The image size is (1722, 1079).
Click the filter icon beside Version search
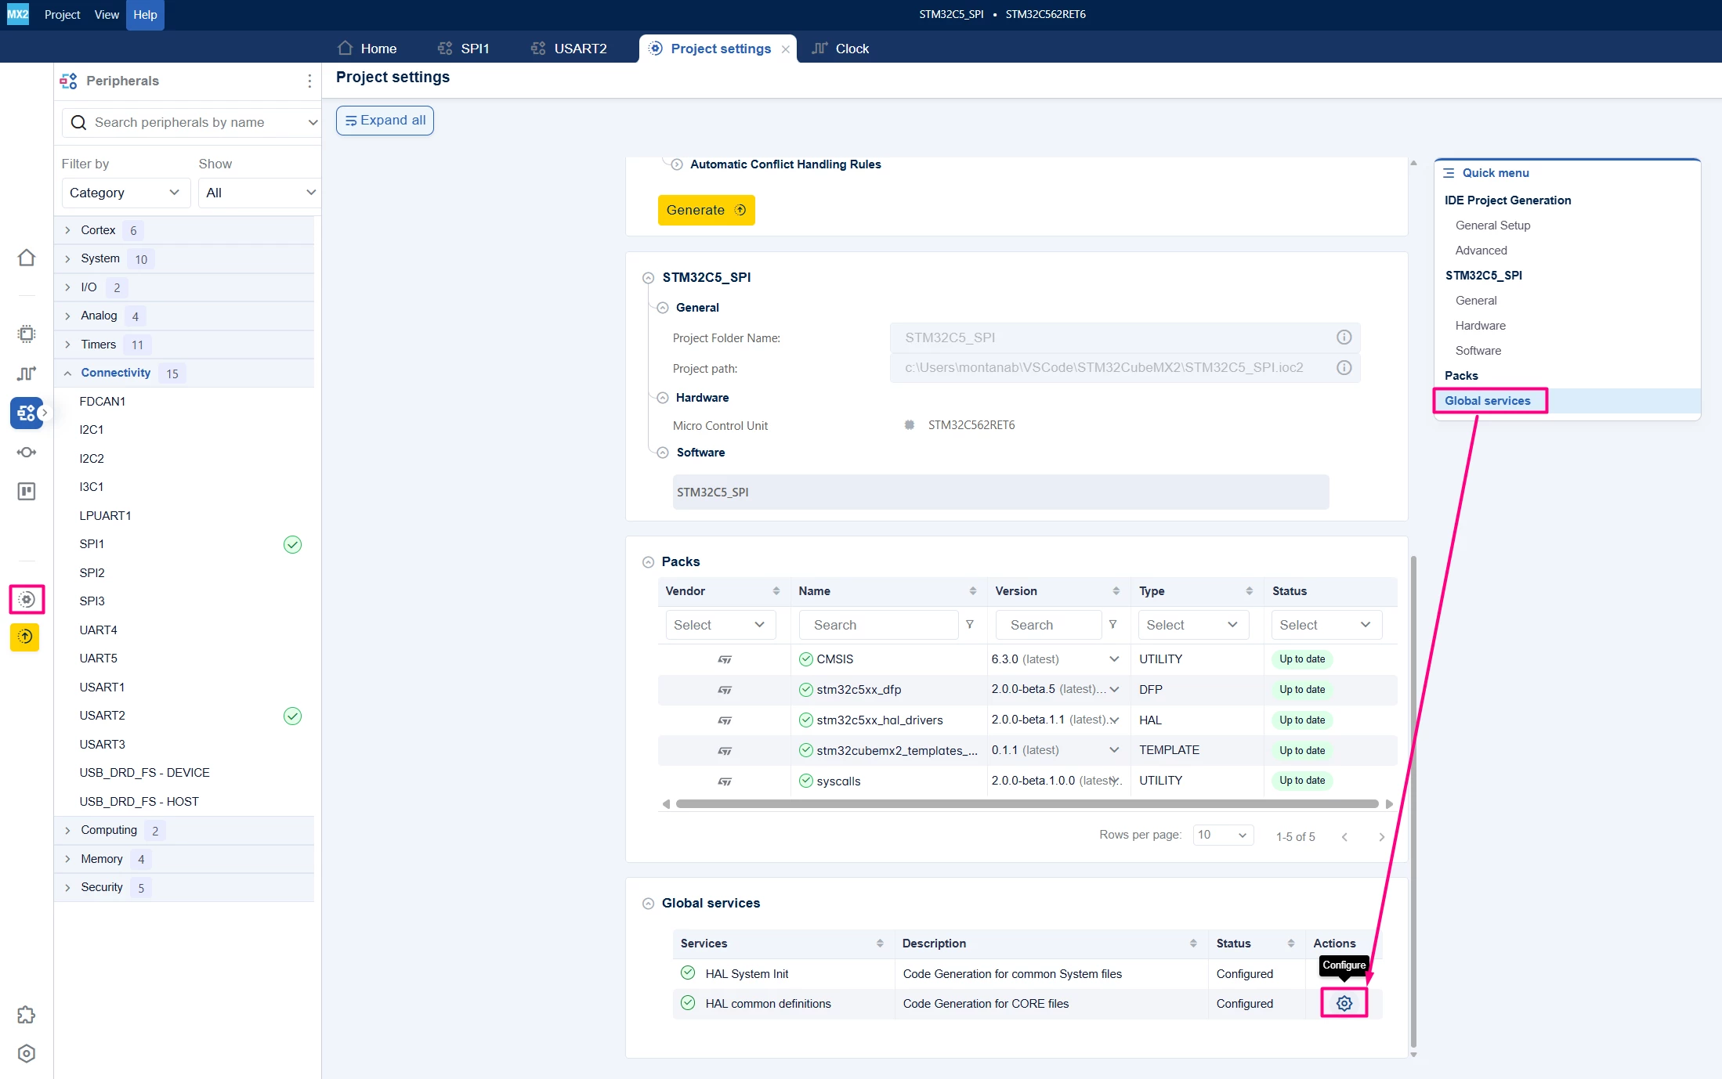pyautogui.click(x=1112, y=625)
